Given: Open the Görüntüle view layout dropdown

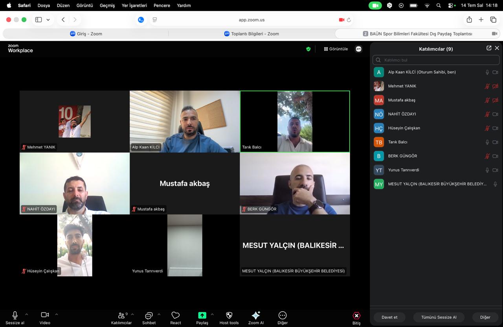Looking at the screenshot, I should [336, 49].
